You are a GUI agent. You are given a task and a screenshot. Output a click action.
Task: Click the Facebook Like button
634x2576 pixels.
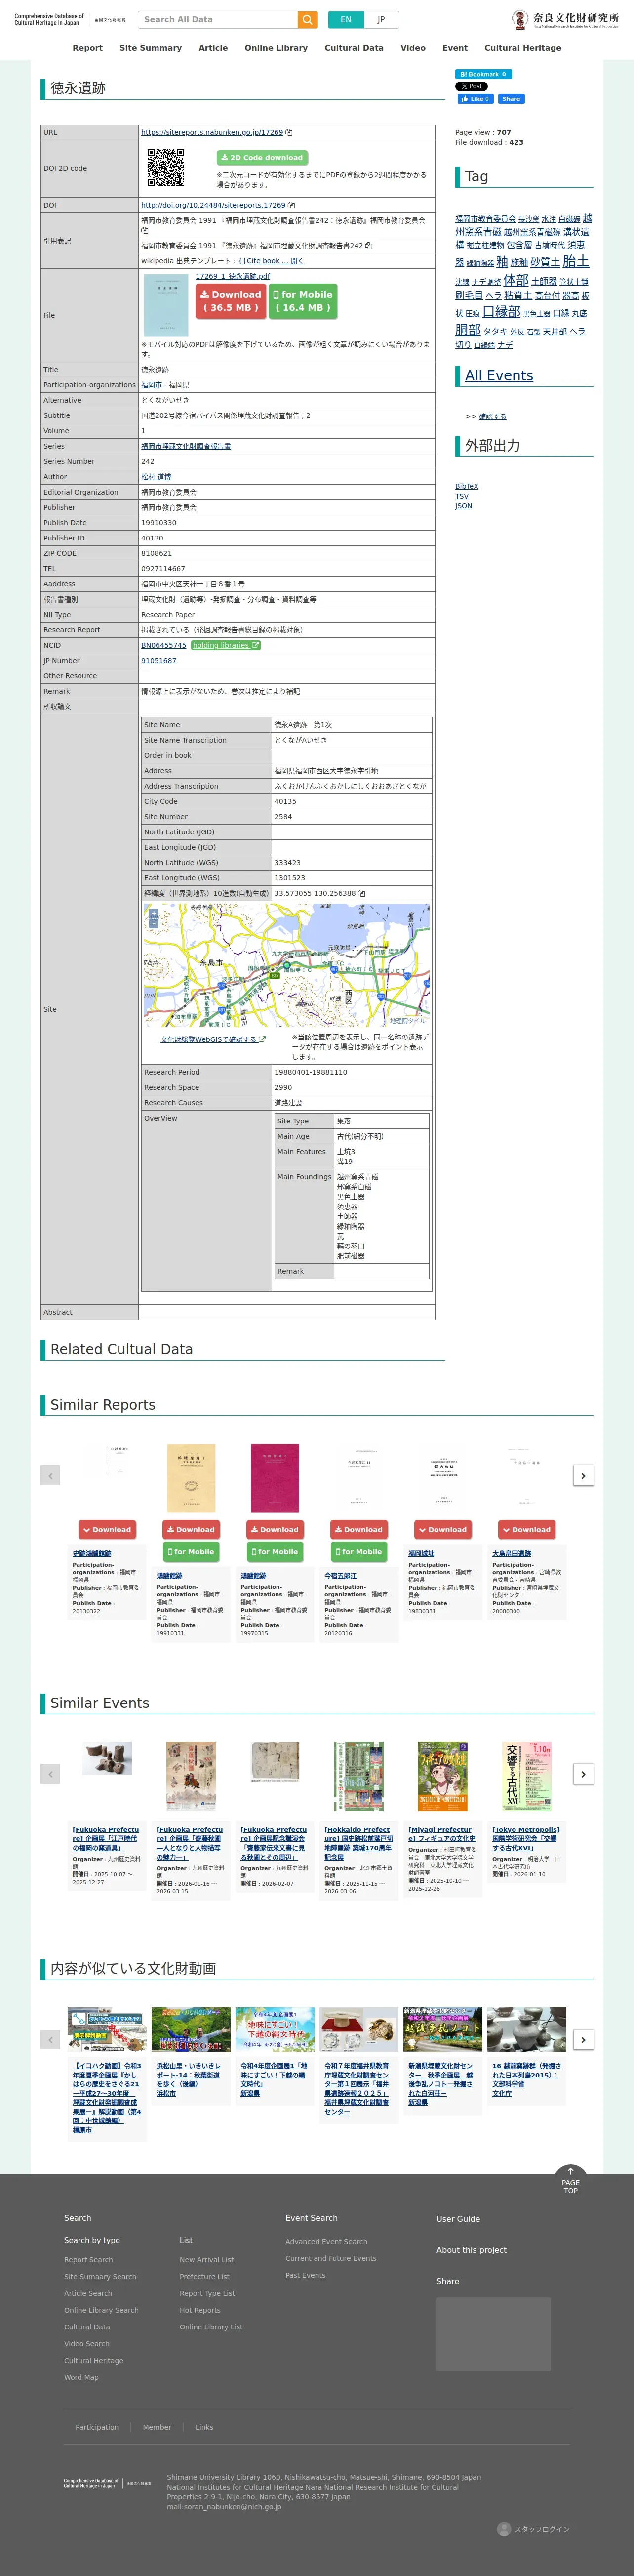476,99
